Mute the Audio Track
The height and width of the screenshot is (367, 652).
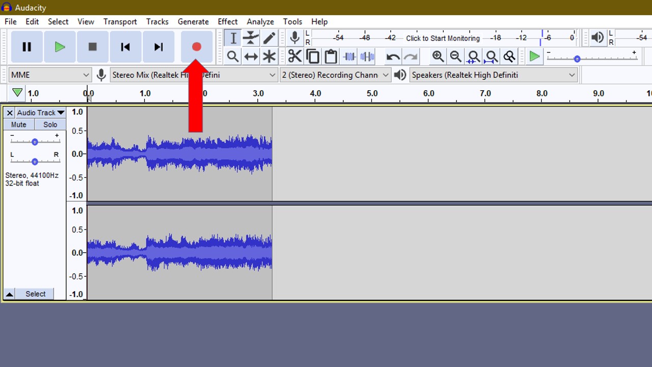tap(18, 124)
